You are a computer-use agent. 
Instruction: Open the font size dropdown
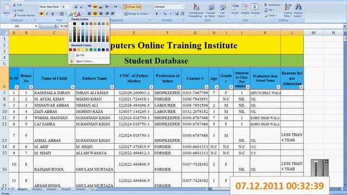pos(71,7)
